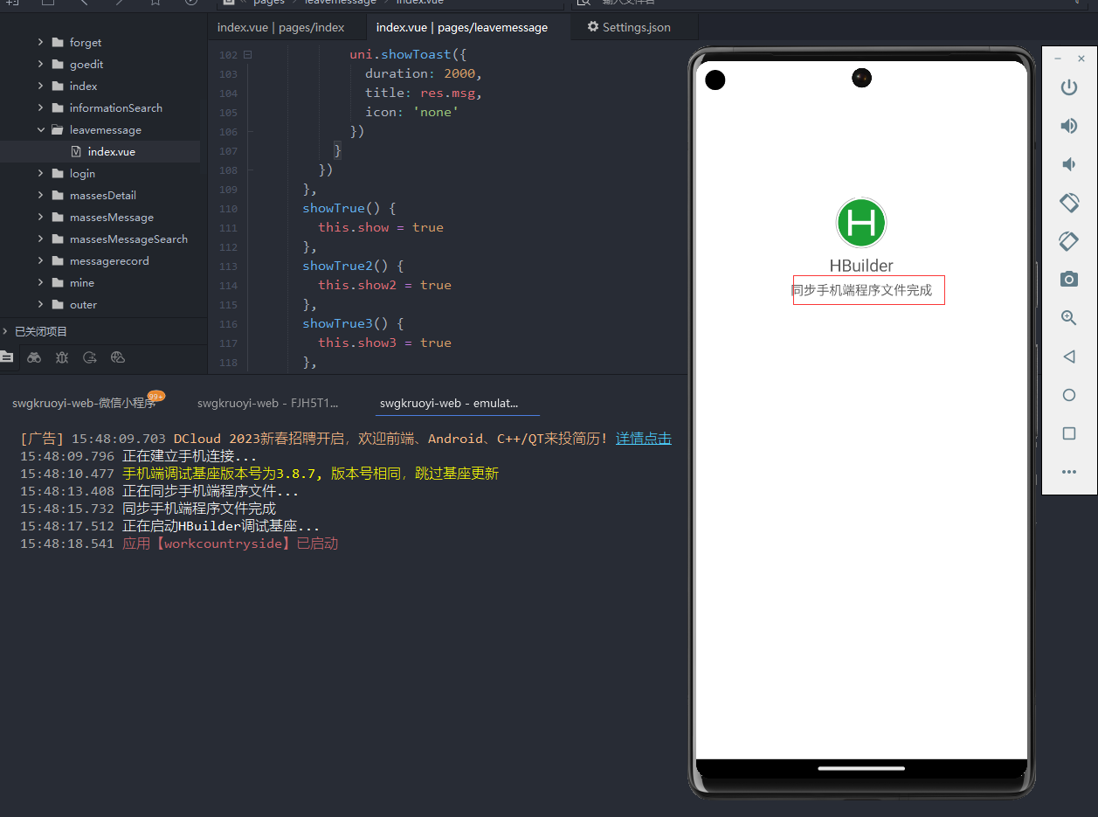The height and width of the screenshot is (817, 1098).
Task: Select index.vue file in project tree
Action: 111,152
